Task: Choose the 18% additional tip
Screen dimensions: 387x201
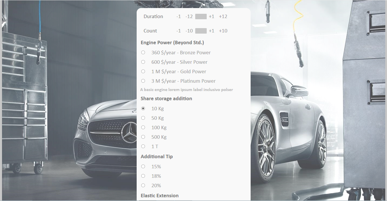Action: pos(143,176)
